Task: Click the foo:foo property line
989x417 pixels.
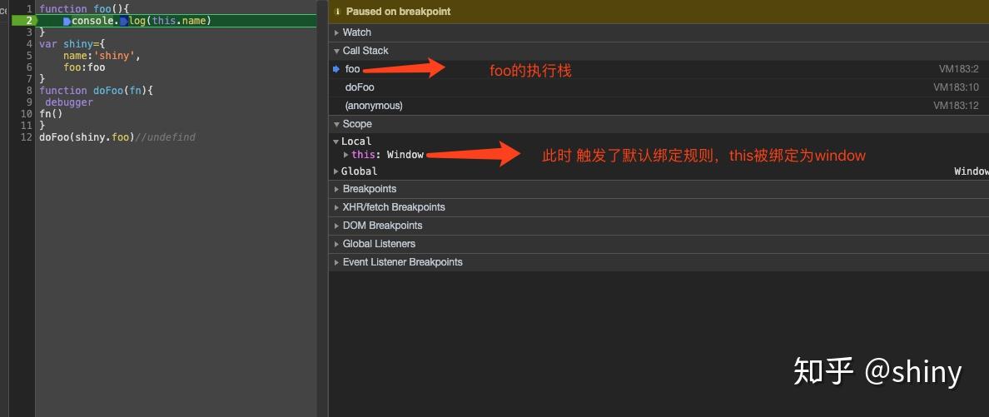Action: (85, 67)
